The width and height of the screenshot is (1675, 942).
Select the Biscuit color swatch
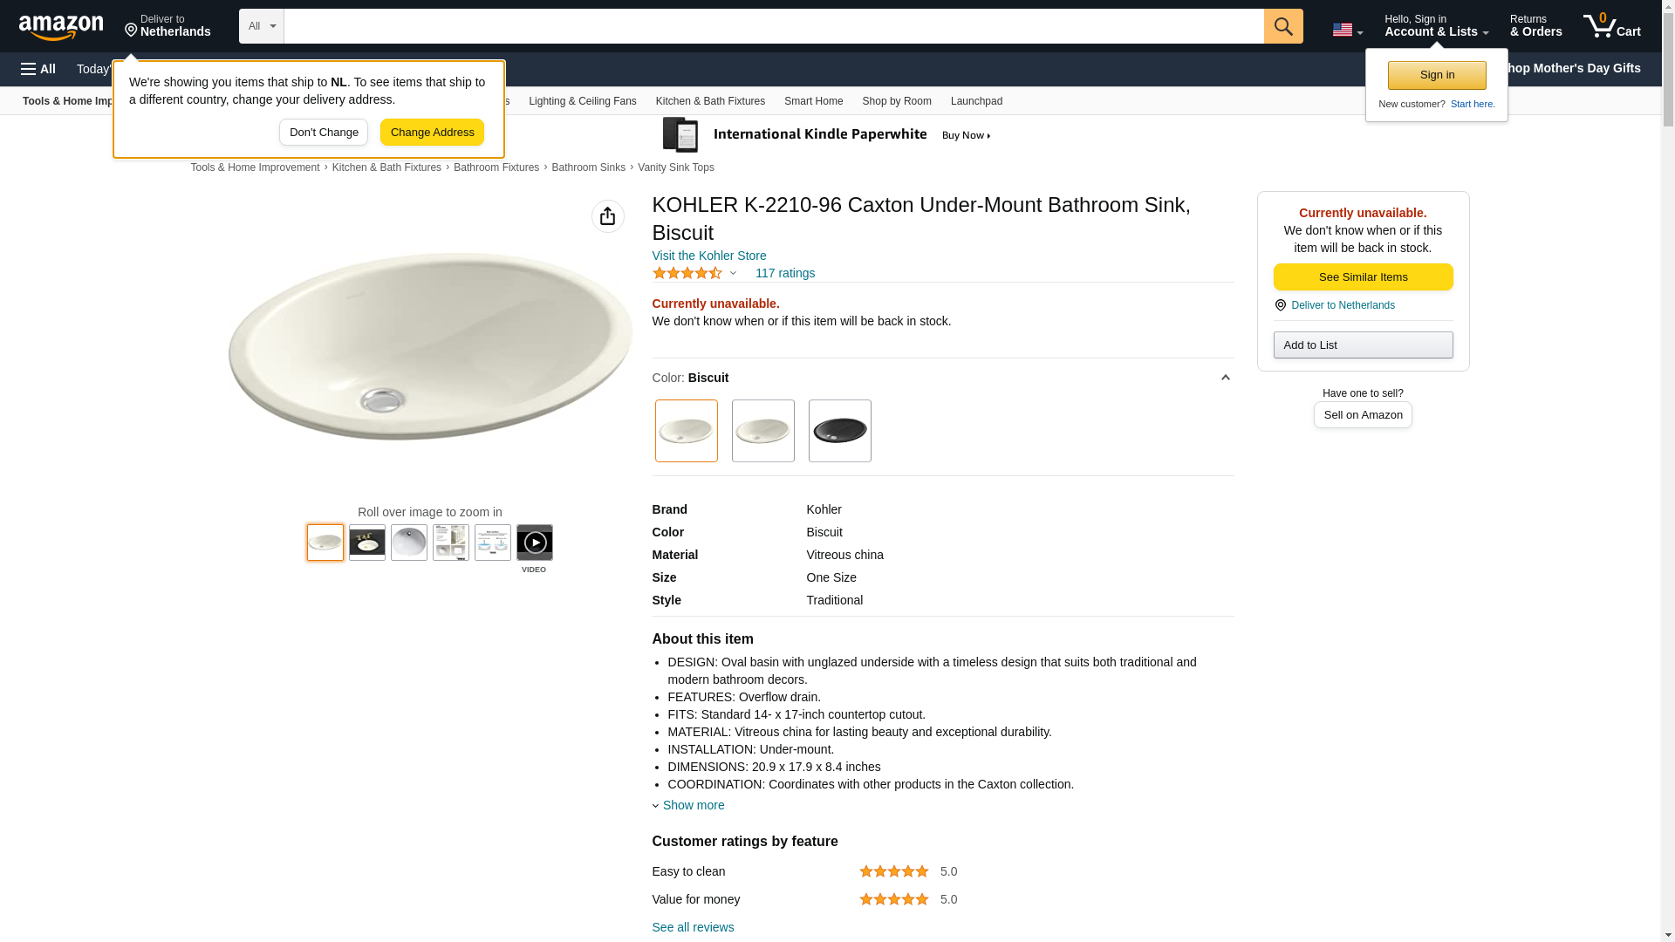[x=687, y=431]
